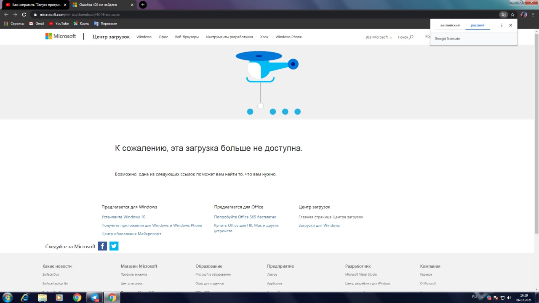
Task: Open Главная страница Центра загрузок link
Action: click(x=331, y=217)
